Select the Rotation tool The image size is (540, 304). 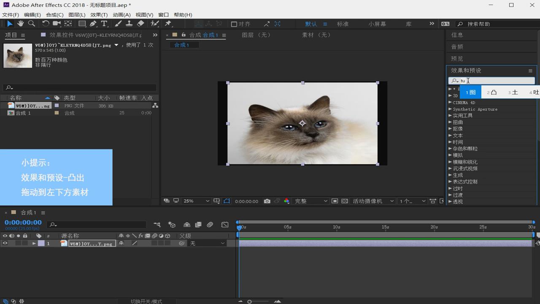(x=46, y=24)
